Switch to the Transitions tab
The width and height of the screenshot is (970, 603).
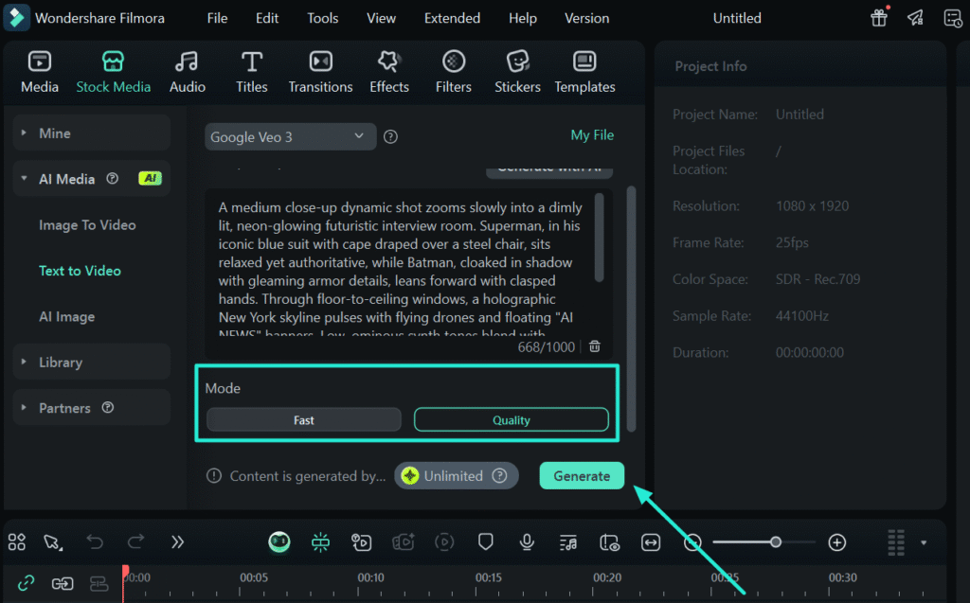(320, 73)
